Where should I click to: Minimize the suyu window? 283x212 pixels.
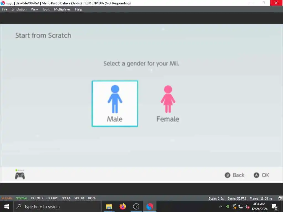251,3
